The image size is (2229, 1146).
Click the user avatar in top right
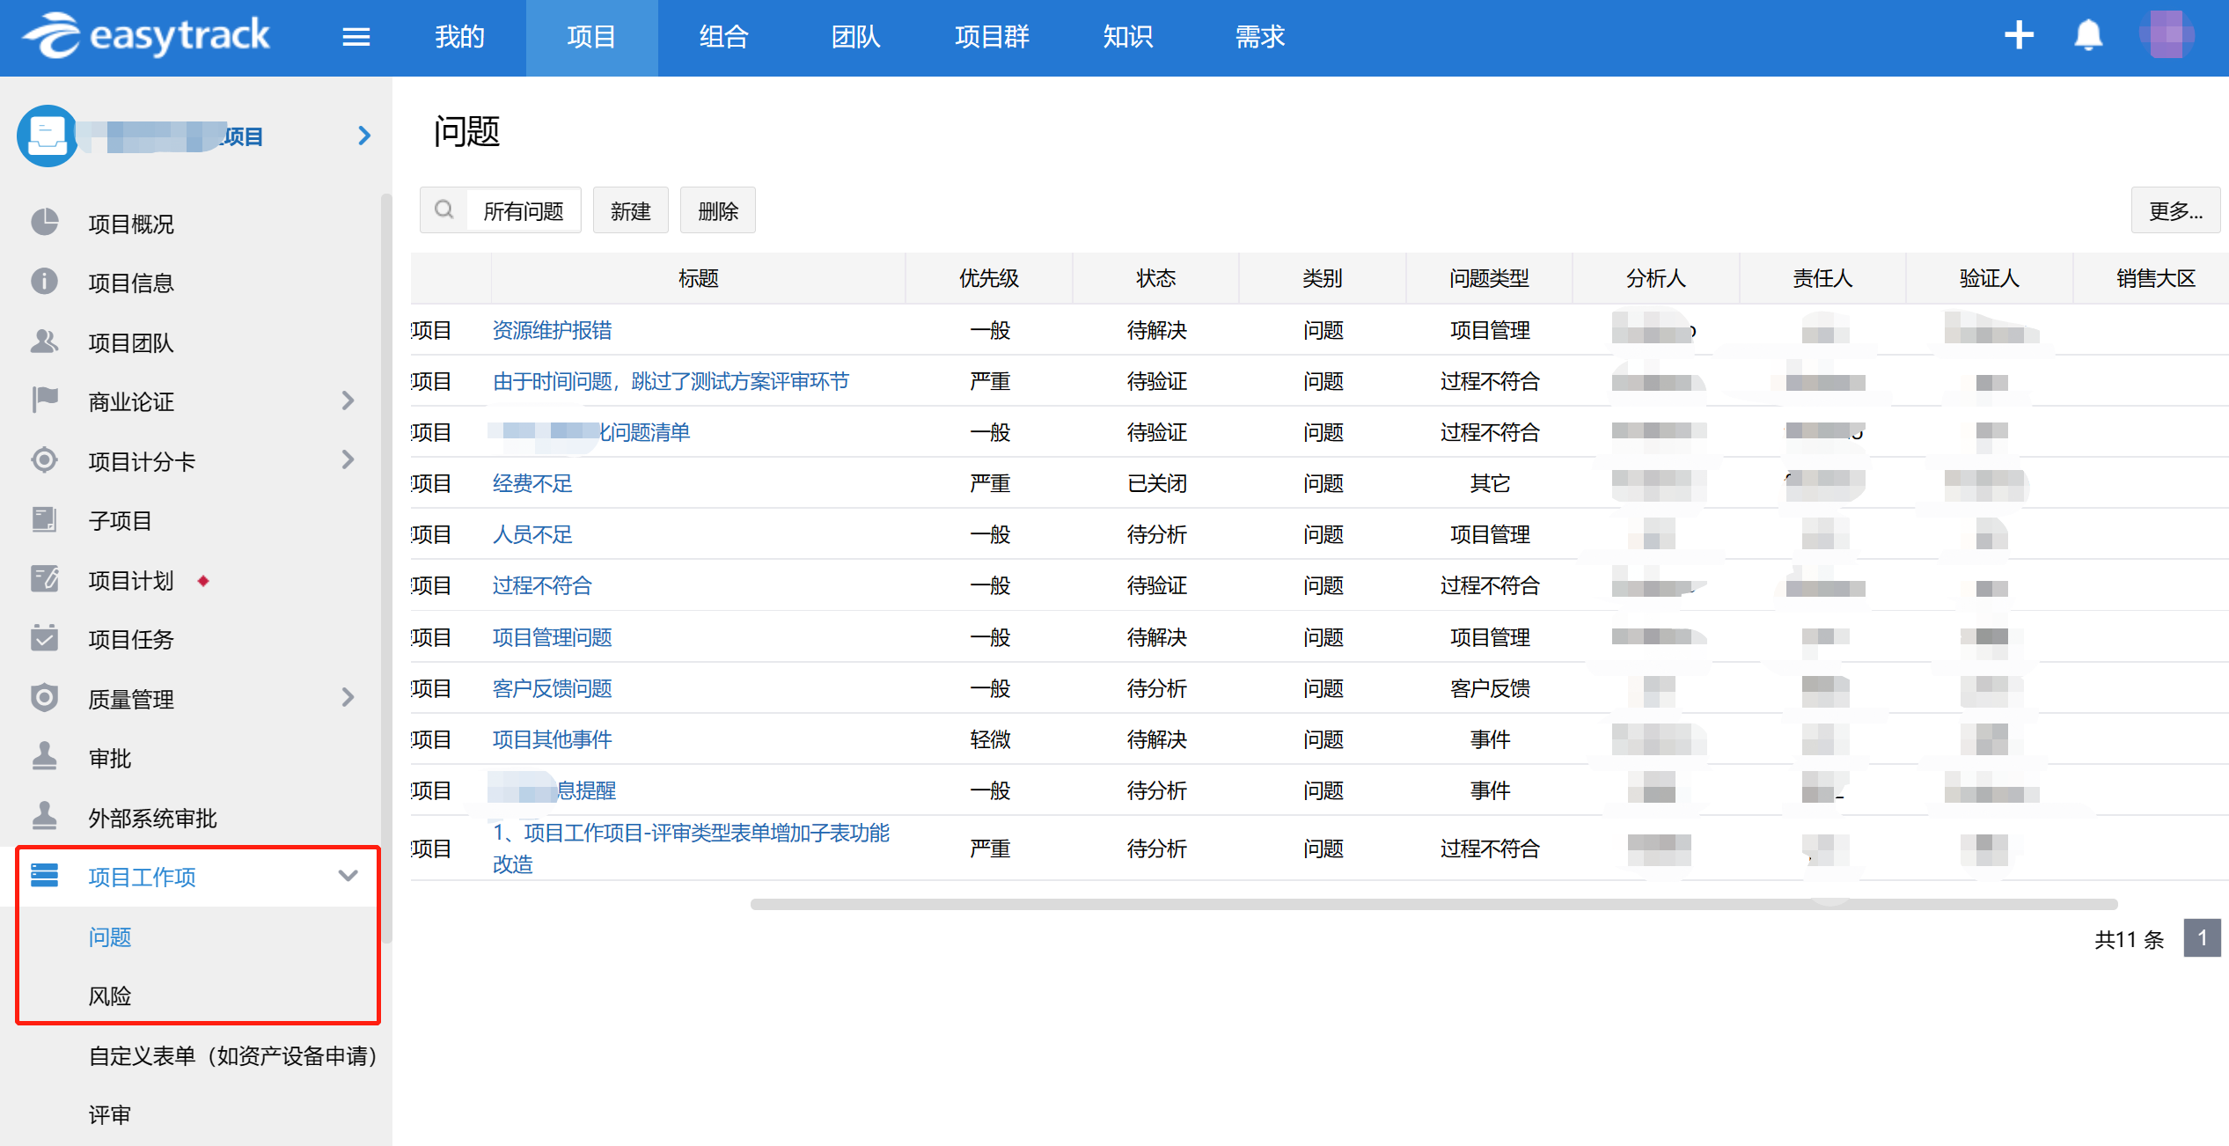pos(2166,35)
